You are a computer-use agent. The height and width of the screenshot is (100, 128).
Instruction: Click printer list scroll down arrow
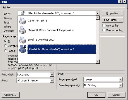click(x=98, y=61)
